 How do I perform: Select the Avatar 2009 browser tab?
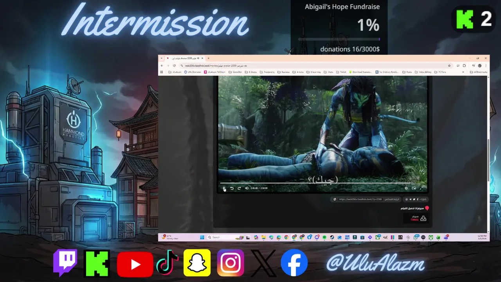click(186, 58)
